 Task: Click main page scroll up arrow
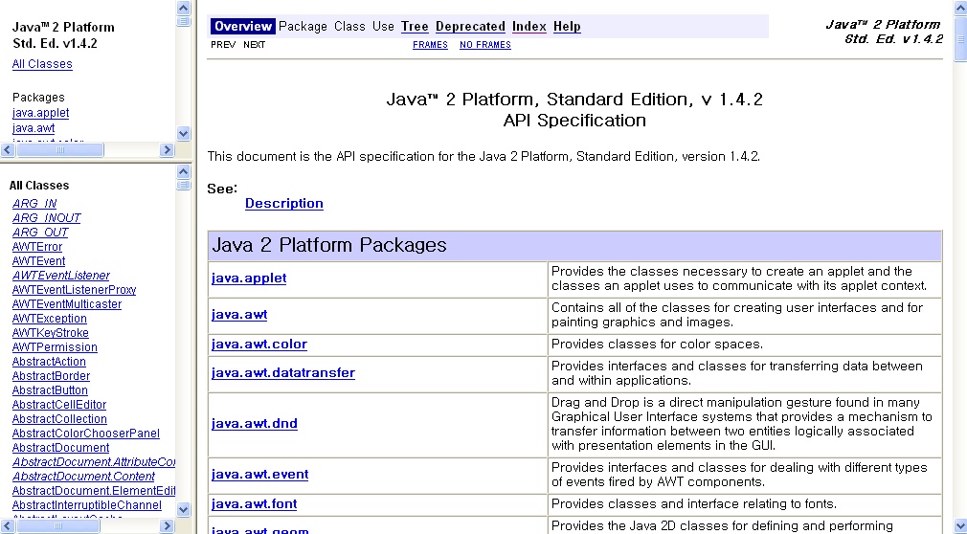click(x=960, y=8)
